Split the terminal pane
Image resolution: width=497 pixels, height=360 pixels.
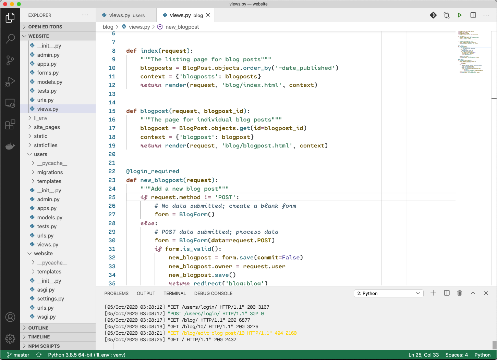pos(447,293)
